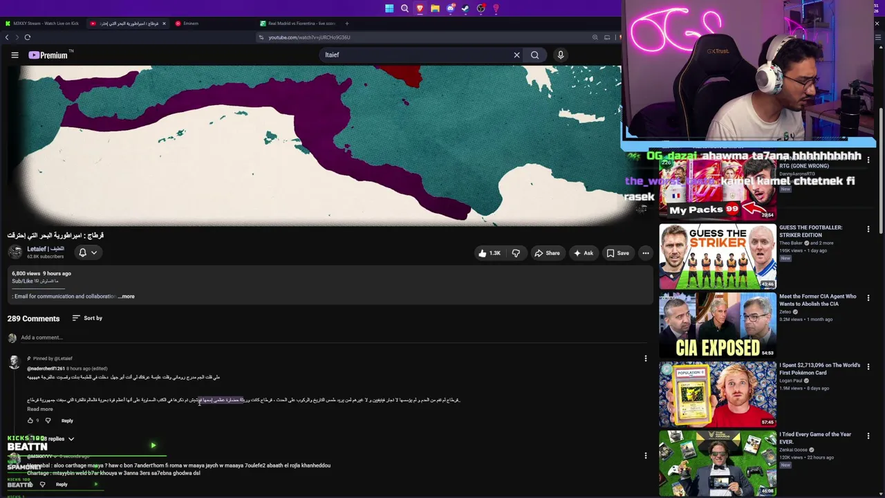Open the Pokémon Card video thumbnail
Screen dimensions: 885x498
click(x=718, y=394)
